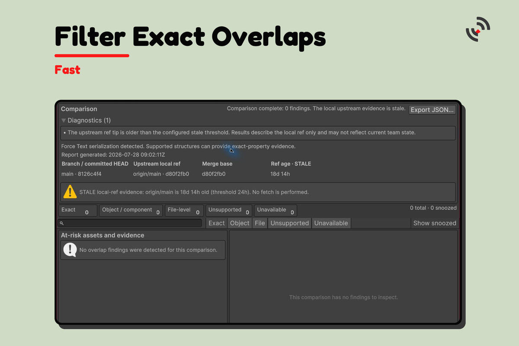
Task: Click the 'Upstream local ref' header
Action: (157, 164)
